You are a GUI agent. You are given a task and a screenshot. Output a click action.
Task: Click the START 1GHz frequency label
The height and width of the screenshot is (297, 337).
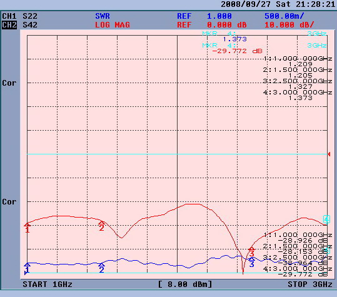pos(48,284)
